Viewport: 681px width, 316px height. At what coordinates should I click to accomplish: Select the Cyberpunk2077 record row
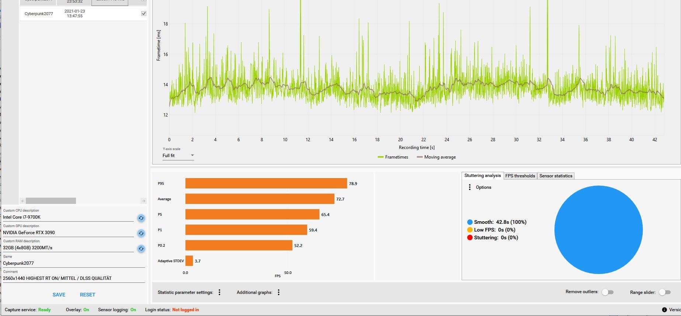(83, 14)
